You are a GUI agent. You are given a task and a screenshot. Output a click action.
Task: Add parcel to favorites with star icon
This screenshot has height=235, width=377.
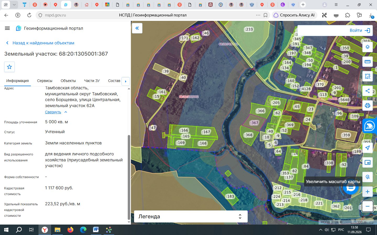tap(9, 67)
